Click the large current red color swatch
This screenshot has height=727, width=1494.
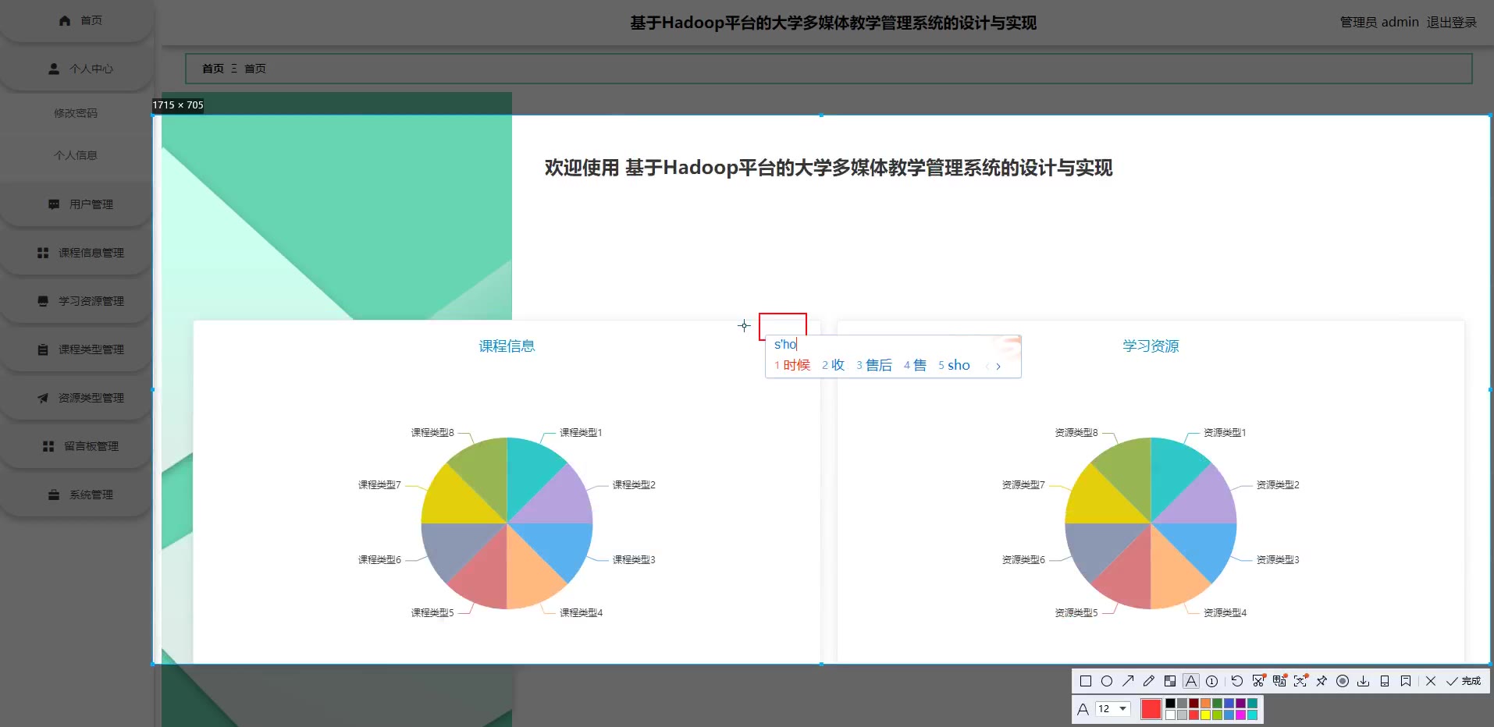pyautogui.click(x=1151, y=708)
